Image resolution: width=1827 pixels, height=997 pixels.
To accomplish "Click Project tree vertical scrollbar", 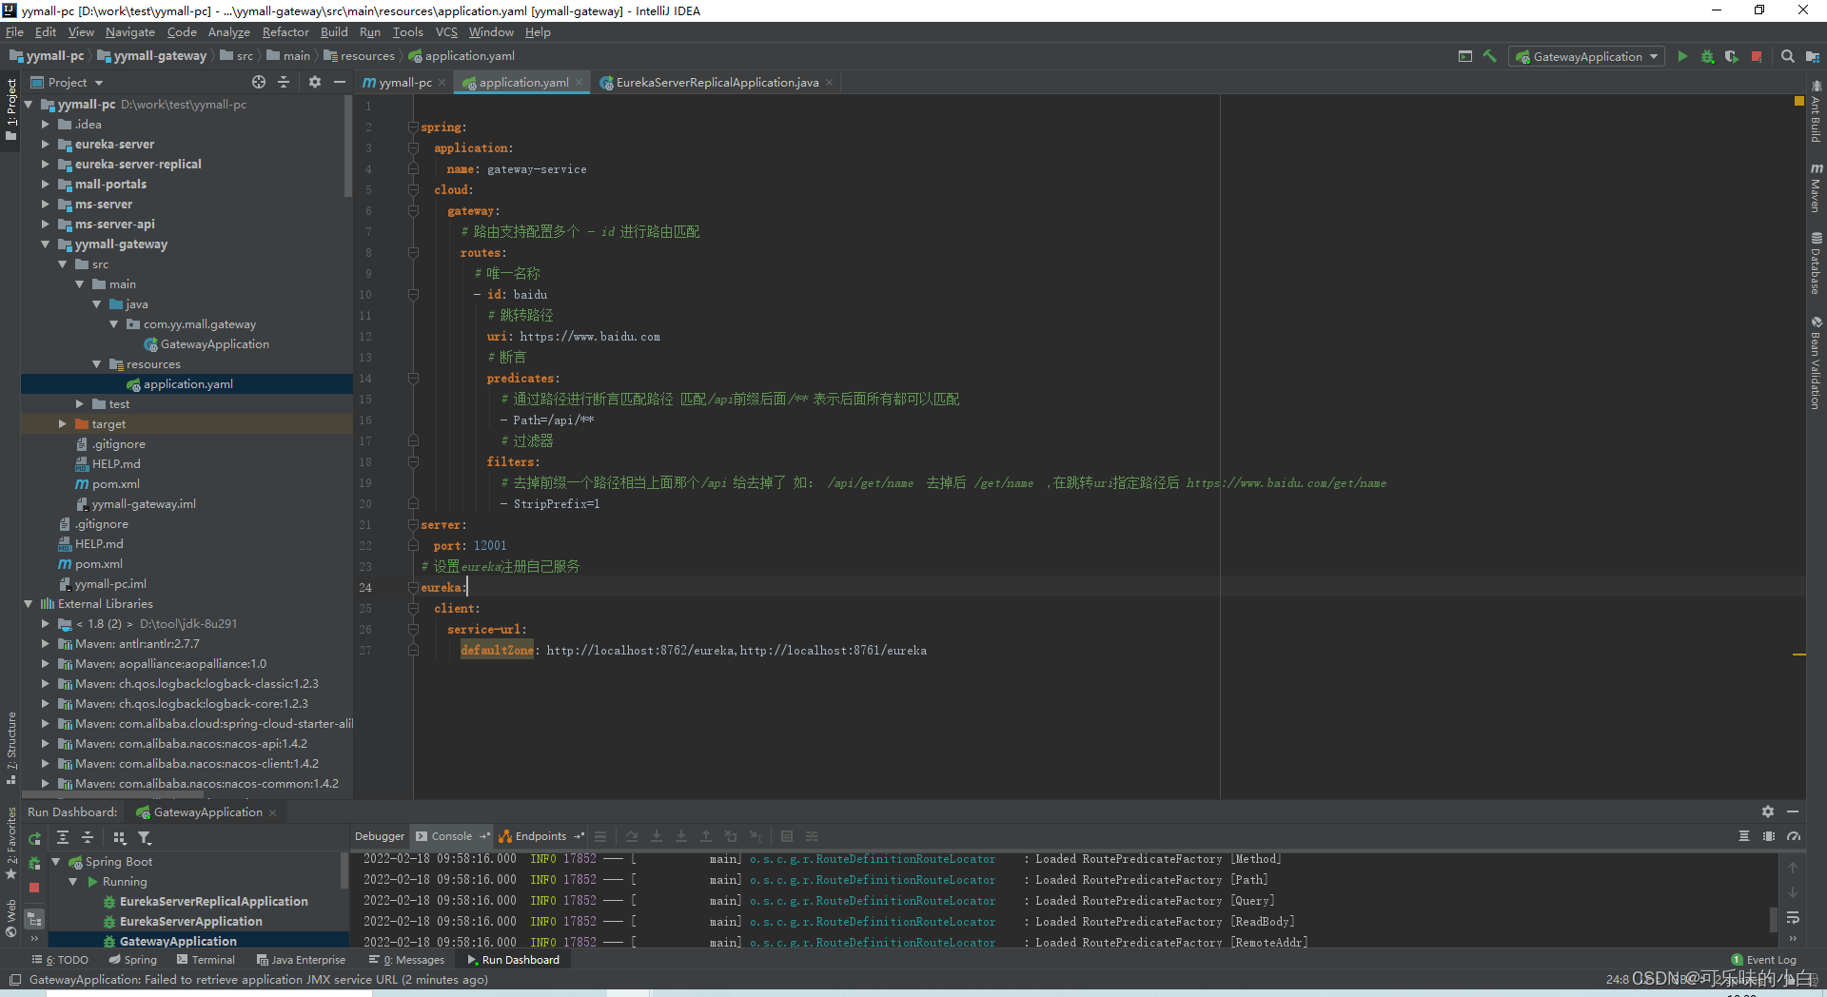I will tap(348, 147).
